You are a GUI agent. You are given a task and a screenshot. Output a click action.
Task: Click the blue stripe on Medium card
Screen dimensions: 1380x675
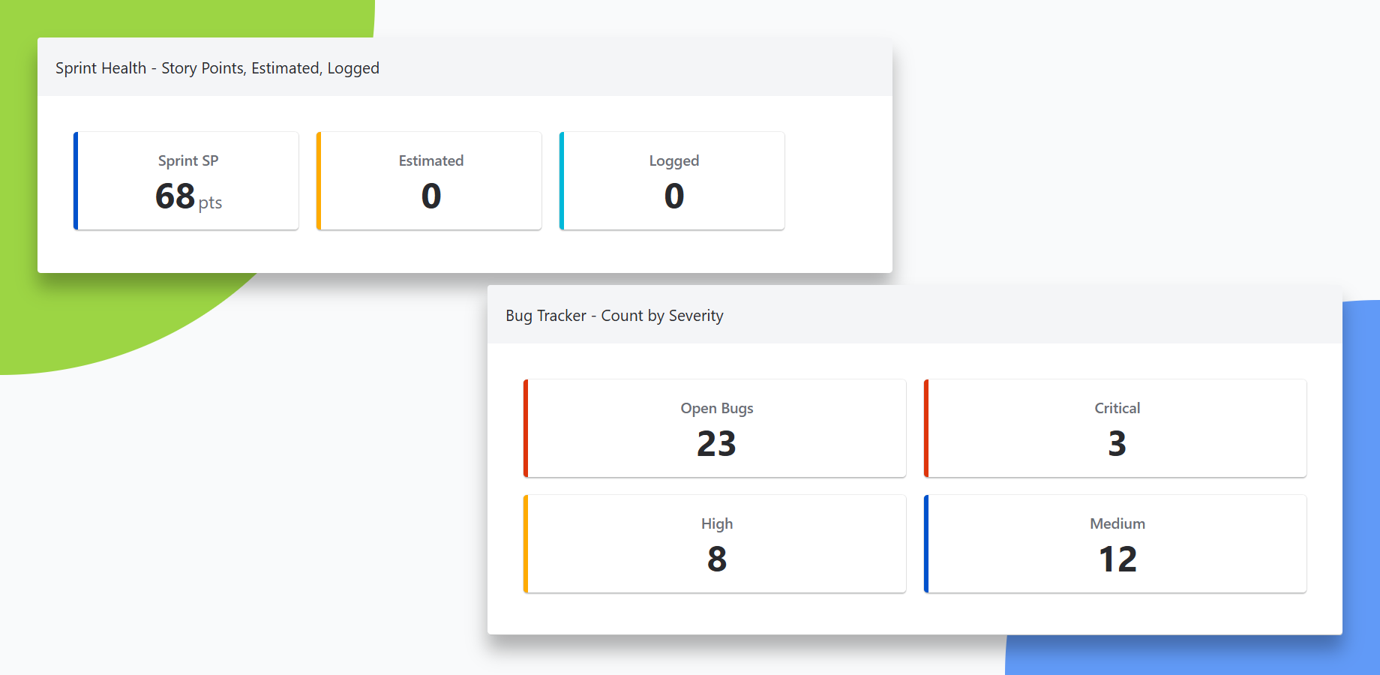[926, 544]
